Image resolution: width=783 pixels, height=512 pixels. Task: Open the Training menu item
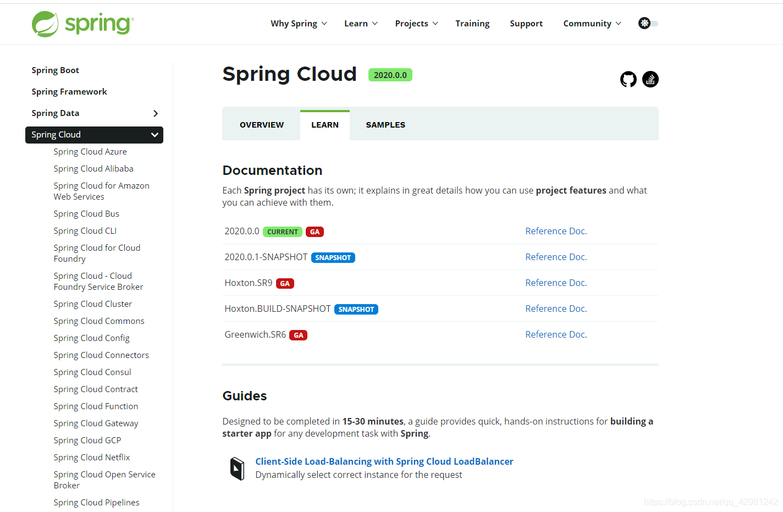(472, 23)
